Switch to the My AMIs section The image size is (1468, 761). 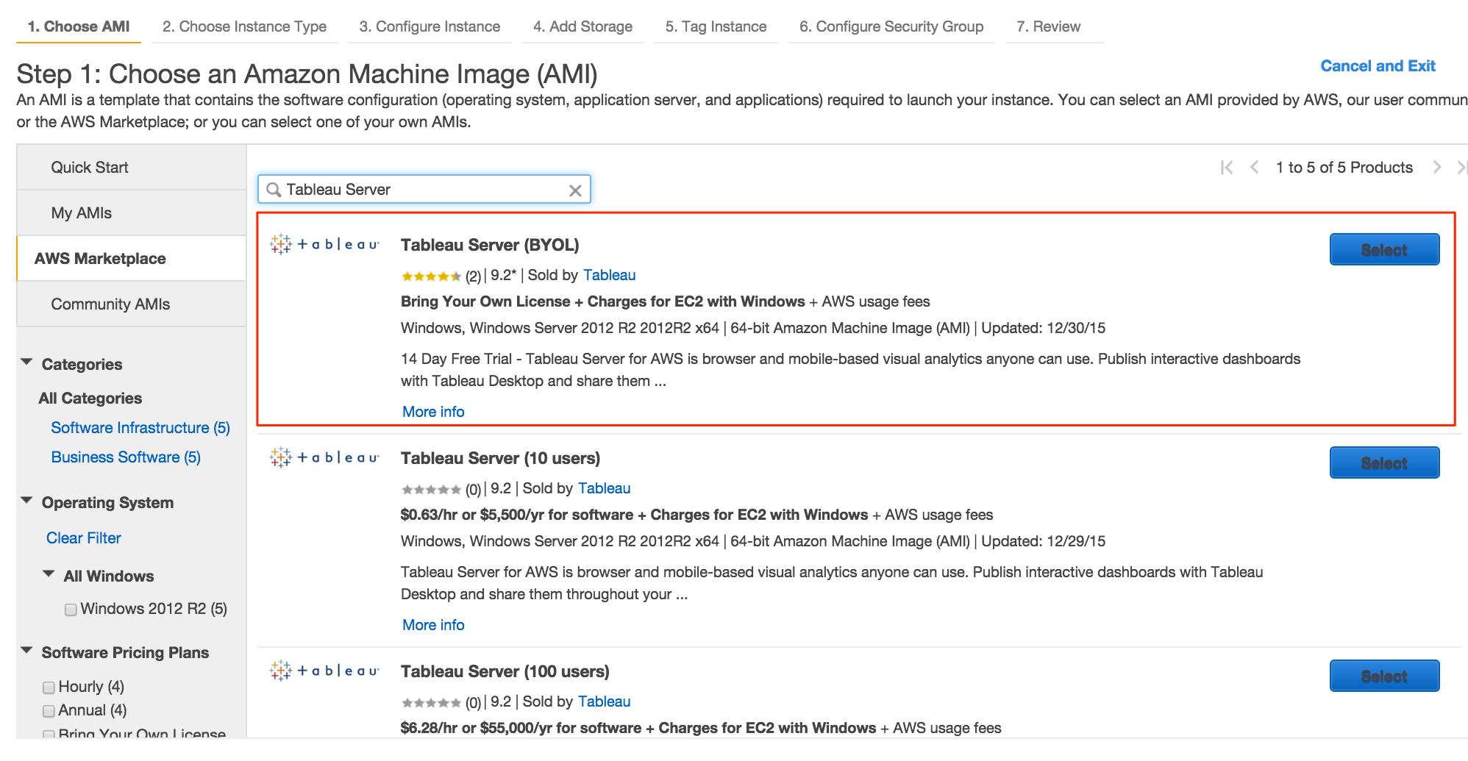click(x=132, y=213)
